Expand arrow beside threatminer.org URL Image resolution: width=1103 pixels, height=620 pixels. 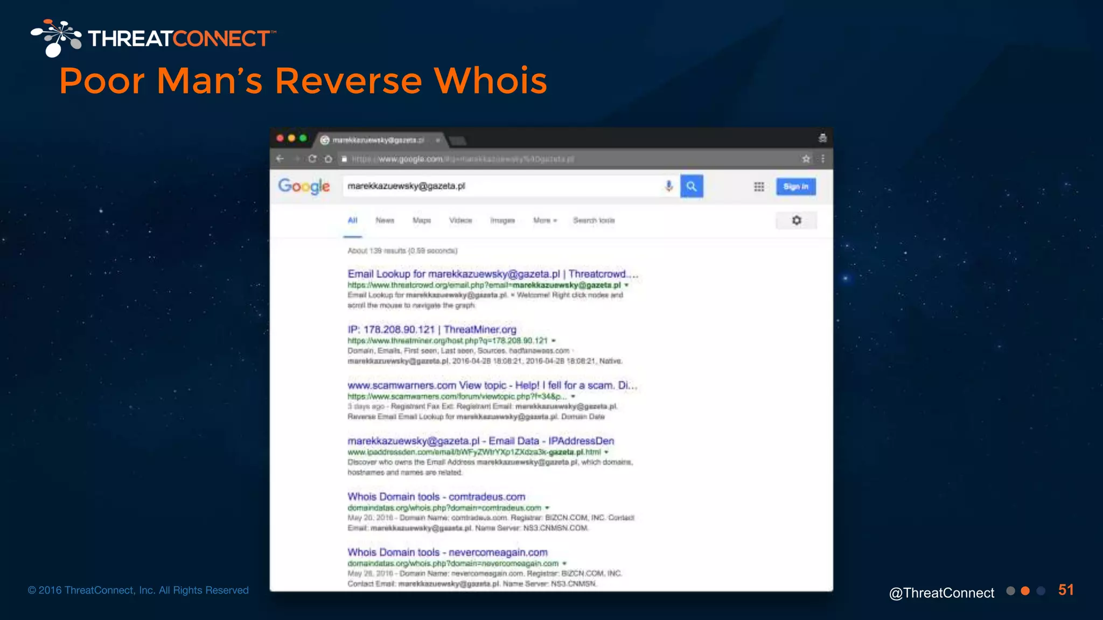tap(554, 341)
